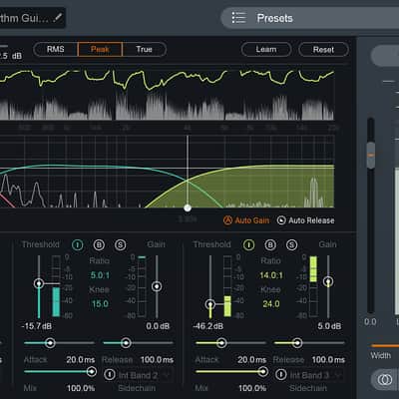Click the gain reduction trace display
Screen dimensions: 399x399
tap(167, 95)
